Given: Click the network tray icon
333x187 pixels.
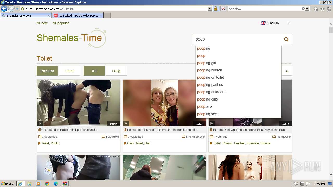Looking at the screenshot, I should pos(302,184).
